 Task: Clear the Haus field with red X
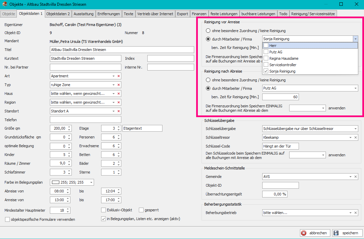[x=118, y=94]
